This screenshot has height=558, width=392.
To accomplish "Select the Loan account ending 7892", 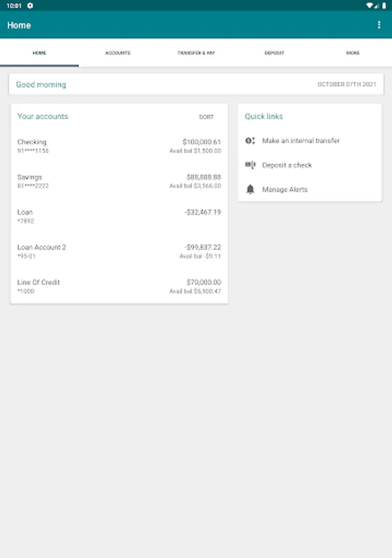I will tap(119, 216).
